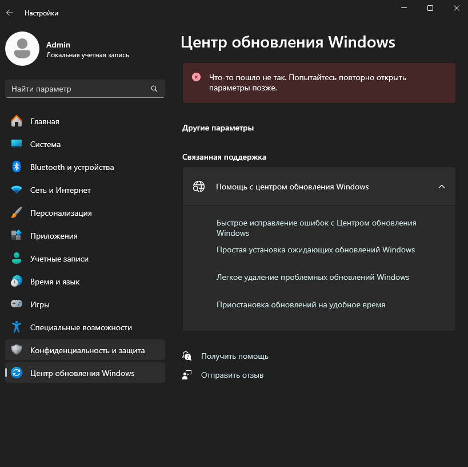468x467 pixels.
Task: Click the Получить помощь link
Action: coord(235,356)
